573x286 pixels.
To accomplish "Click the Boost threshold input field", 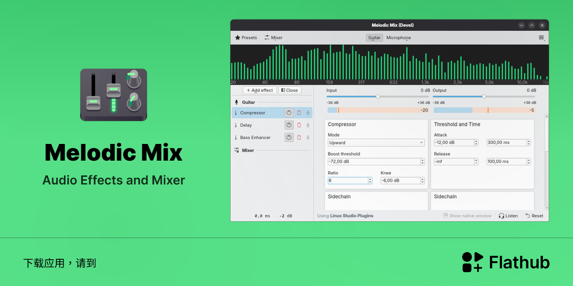I will click(376, 162).
